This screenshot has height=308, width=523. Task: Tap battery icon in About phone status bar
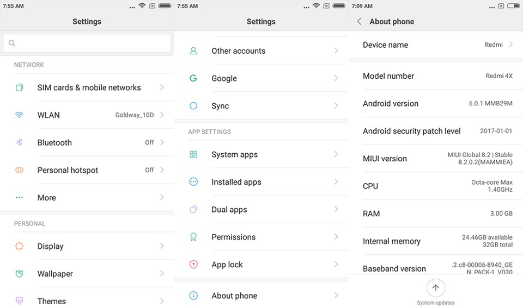pyautogui.click(x=514, y=5)
